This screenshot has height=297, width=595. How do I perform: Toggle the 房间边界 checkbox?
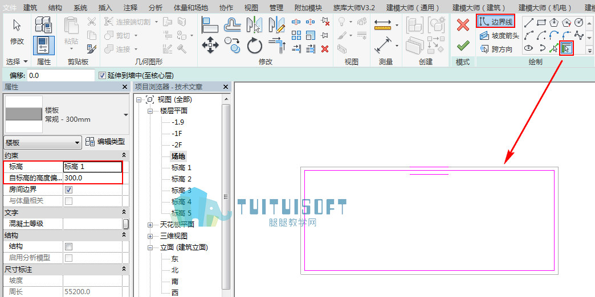(69, 189)
